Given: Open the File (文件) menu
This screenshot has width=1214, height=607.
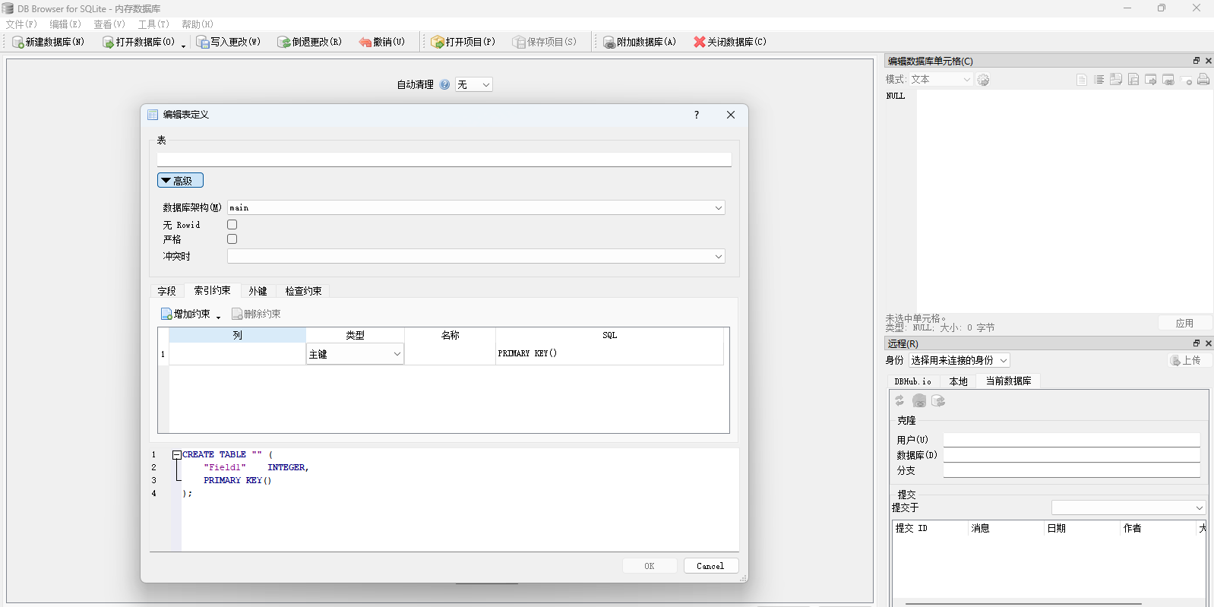Looking at the screenshot, I should (21, 24).
